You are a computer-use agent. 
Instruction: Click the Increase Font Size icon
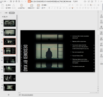70,5
